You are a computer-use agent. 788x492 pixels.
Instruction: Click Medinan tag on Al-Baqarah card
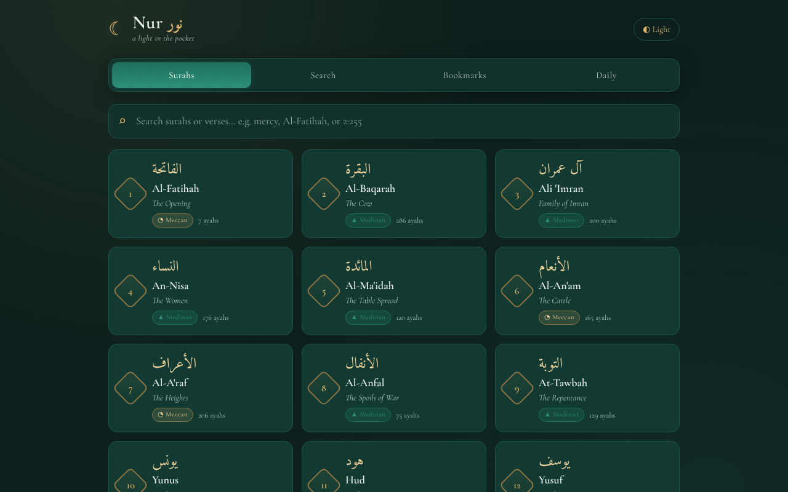pyautogui.click(x=368, y=220)
